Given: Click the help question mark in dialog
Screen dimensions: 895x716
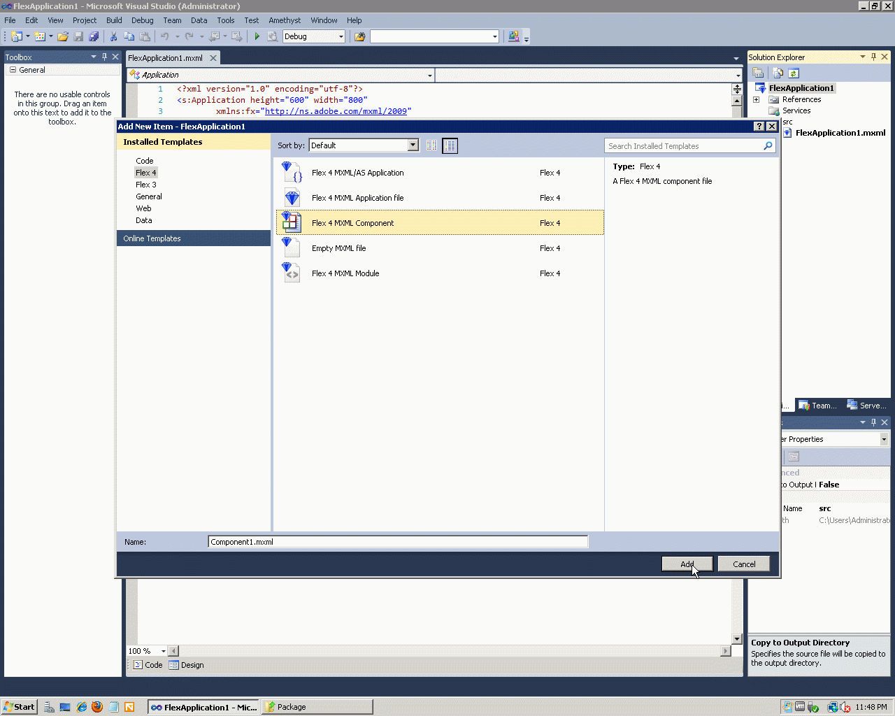Looking at the screenshot, I should (x=759, y=127).
